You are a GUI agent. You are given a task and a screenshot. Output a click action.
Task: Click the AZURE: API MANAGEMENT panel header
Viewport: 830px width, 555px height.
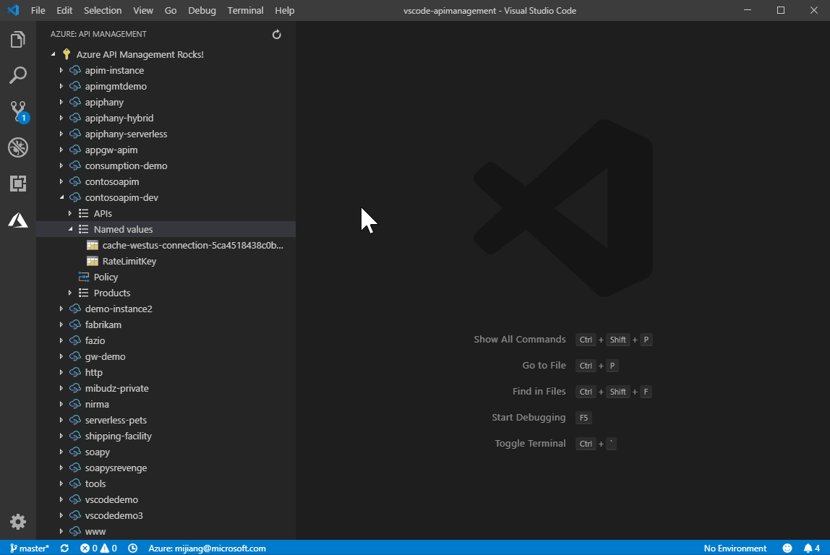[x=98, y=34]
